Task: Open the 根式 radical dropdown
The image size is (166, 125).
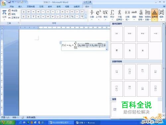Action: point(105,15)
